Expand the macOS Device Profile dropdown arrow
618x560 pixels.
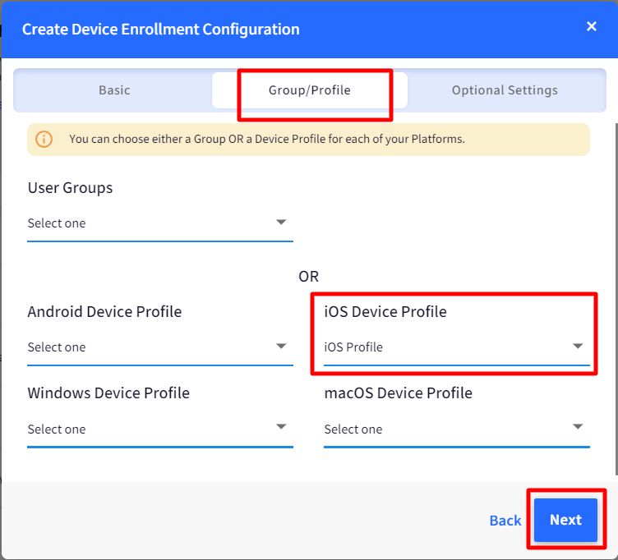[x=578, y=426]
